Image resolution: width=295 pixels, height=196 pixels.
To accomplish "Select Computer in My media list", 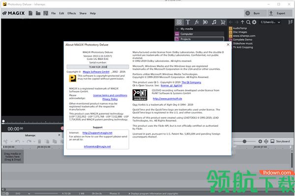I will pos(200,34).
